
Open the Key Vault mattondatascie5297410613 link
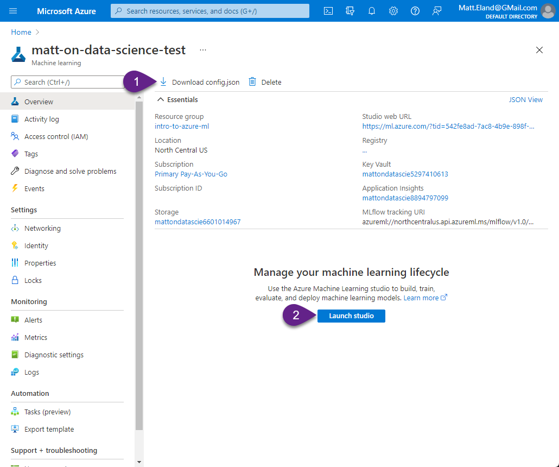[405, 174]
